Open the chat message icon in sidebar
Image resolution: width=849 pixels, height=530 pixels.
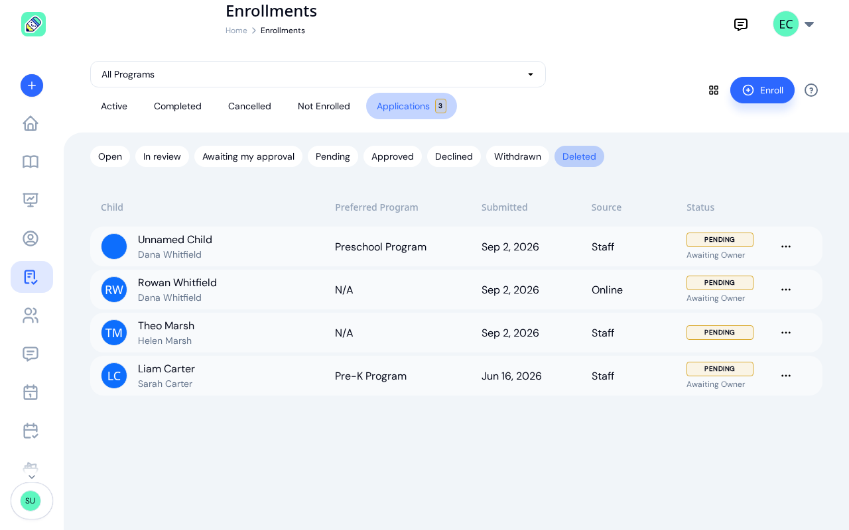click(x=31, y=354)
